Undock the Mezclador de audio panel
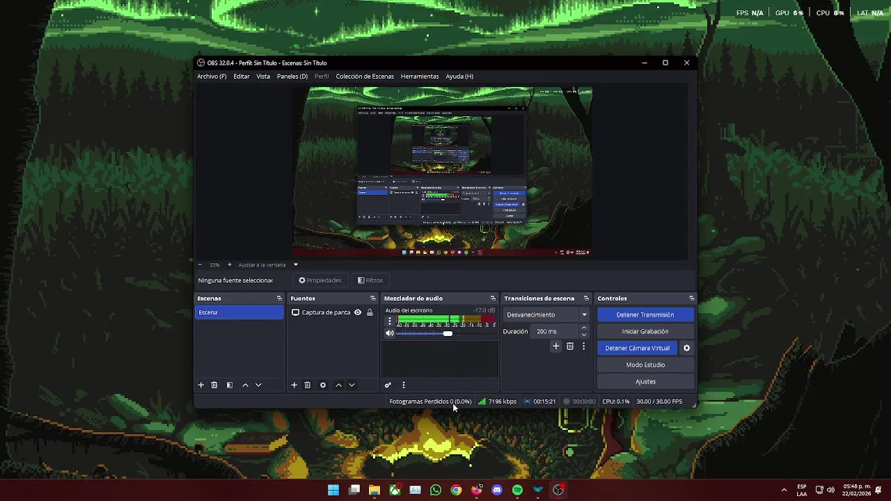Screen dimensions: 891x501 [x=493, y=299]
